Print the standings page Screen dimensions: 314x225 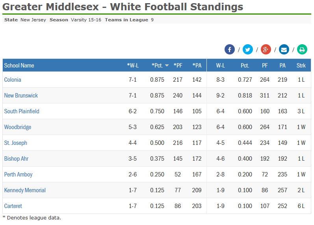(302, 49)
